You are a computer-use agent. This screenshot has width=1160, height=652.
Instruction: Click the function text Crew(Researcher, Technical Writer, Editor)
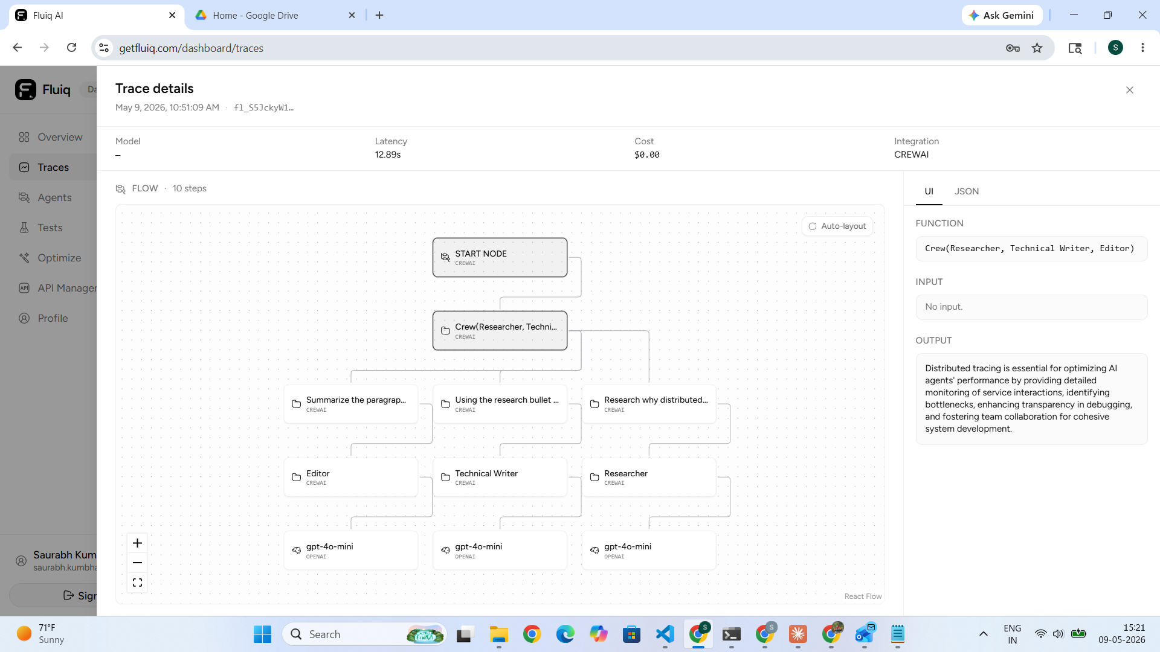coord(1029,249)
